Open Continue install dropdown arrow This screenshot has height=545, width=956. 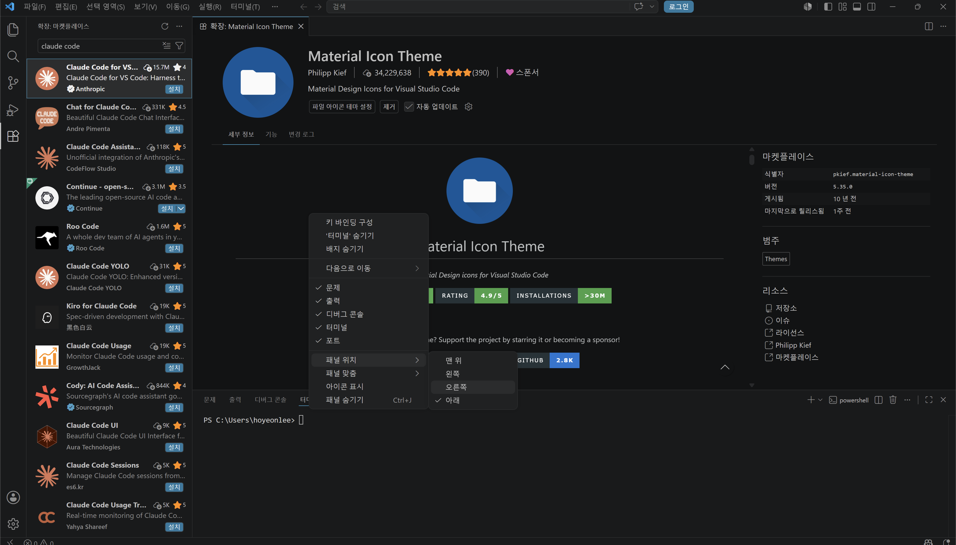(181, 208)
